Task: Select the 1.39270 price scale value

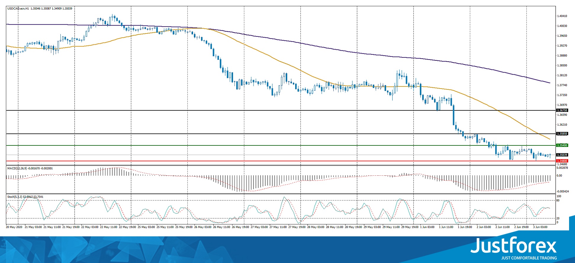Action: pos(562,46)
